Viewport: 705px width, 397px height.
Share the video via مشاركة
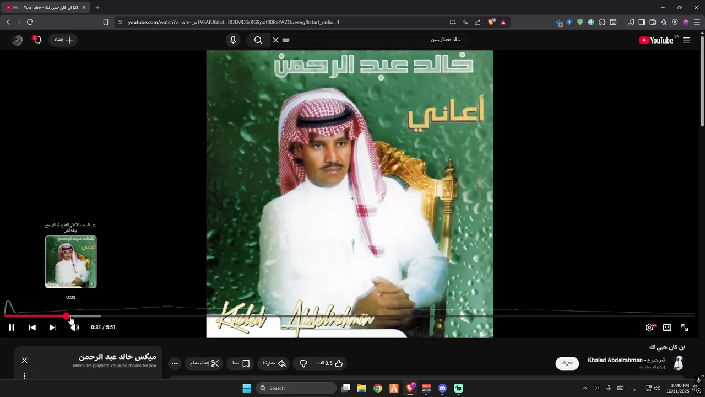274,363
